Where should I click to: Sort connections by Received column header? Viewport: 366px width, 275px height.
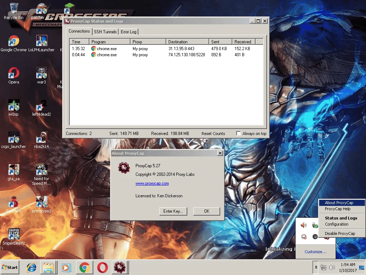pyautogui.click(x=244, y=42)
